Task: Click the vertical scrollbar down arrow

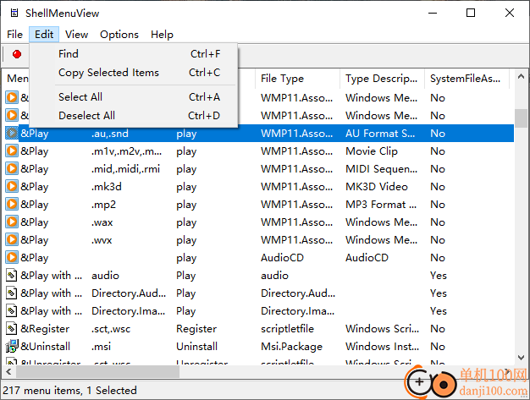Action: (x=522, y=357)
